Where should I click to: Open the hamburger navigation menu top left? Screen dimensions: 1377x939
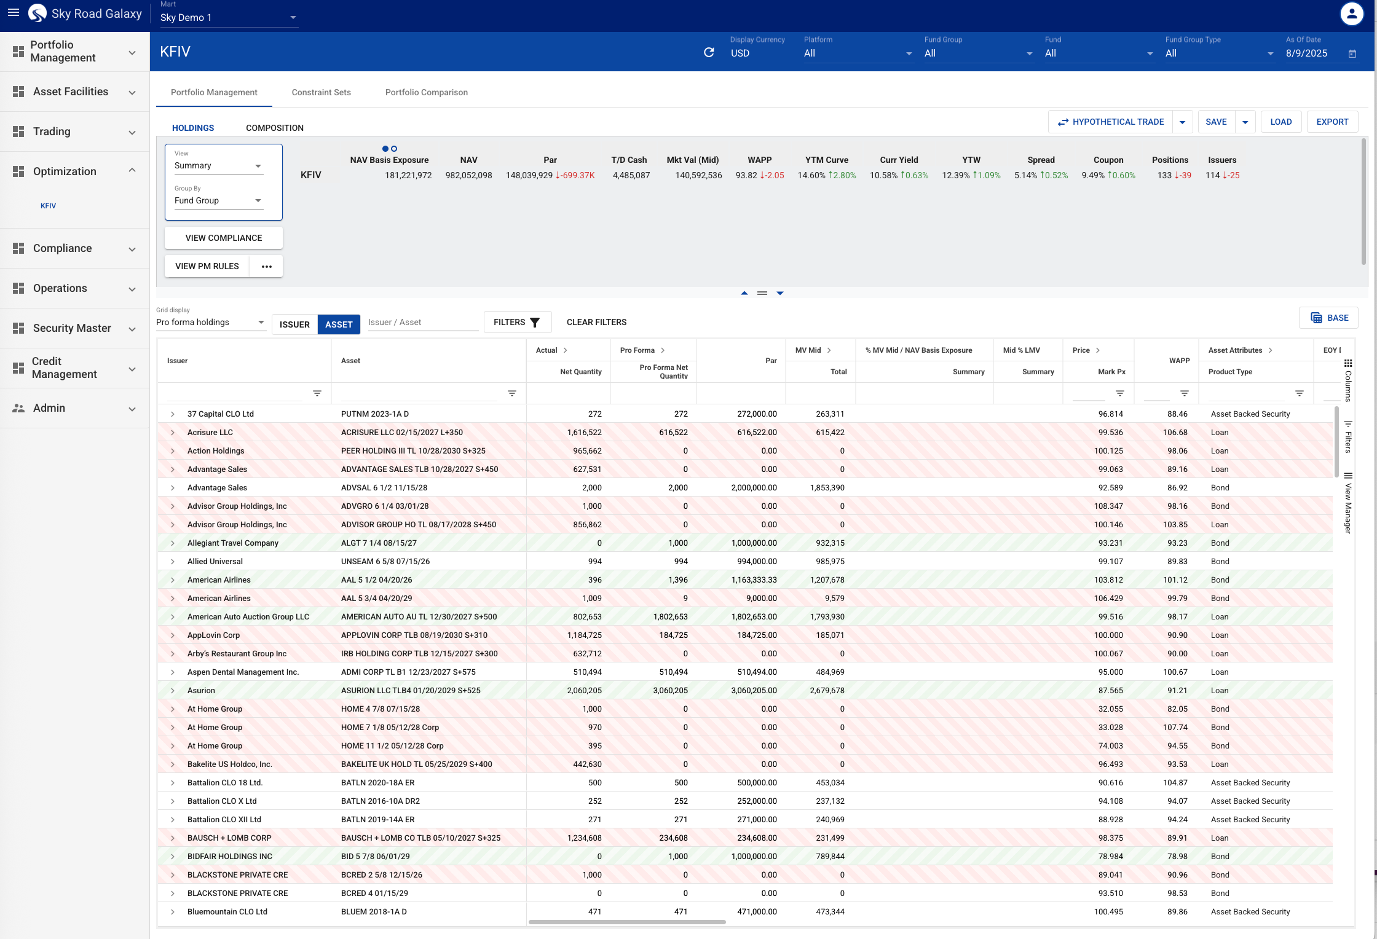[x=13, y=13]
